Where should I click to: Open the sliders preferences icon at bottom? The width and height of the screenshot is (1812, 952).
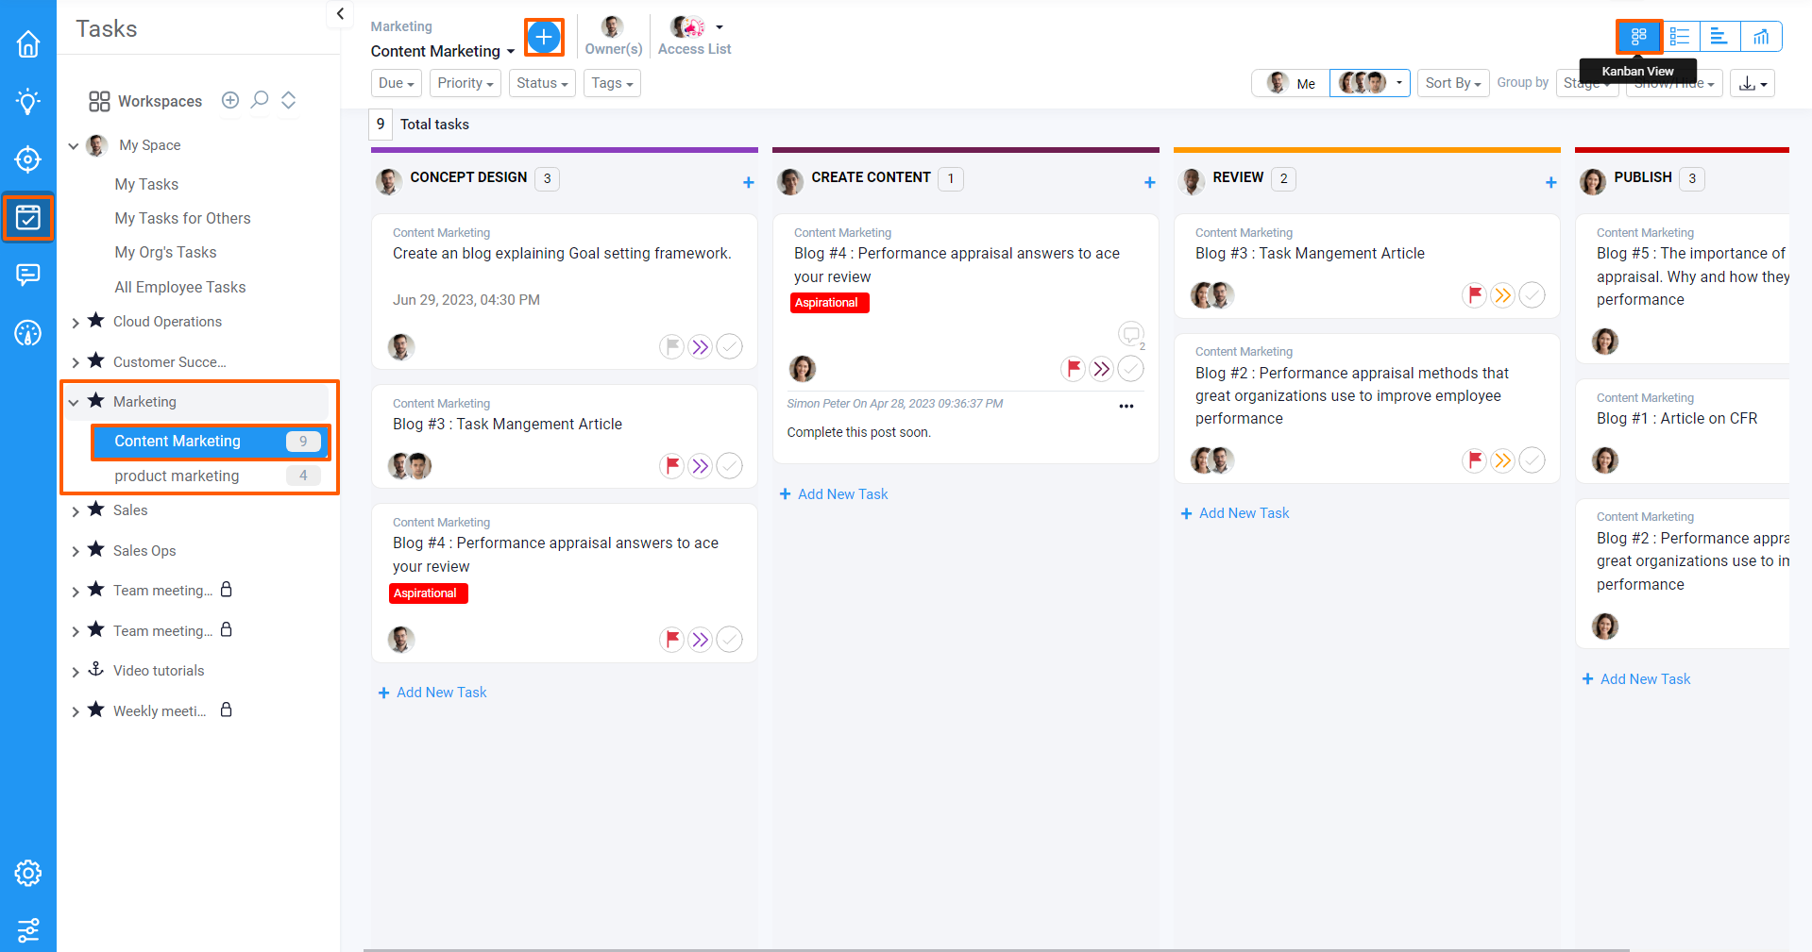[x=28, y=929]
